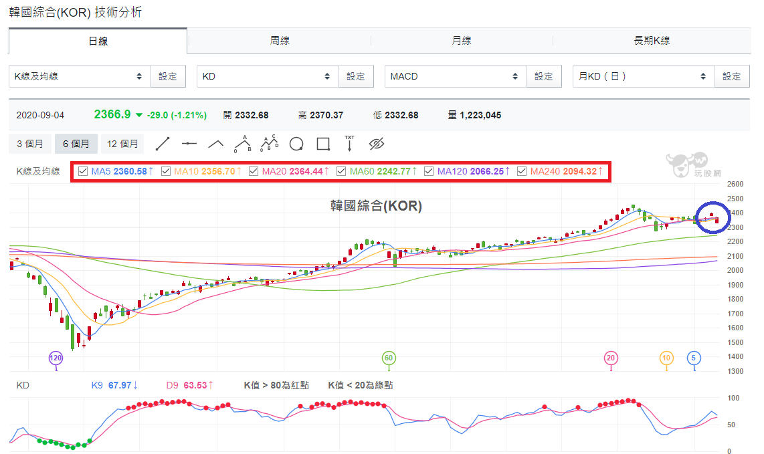This screenshot has width=764, height=454.
Task: Switch to the 長期K線 tab
Action: [x=652, y=40]
